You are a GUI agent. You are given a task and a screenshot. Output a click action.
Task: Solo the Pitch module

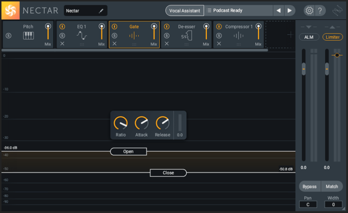8,36
